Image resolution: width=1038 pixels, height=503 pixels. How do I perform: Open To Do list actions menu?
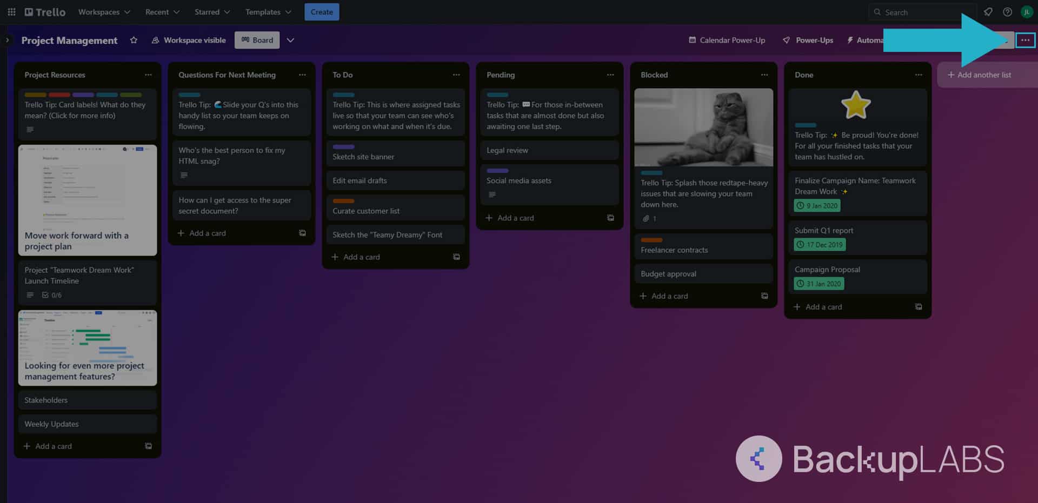coord(456,75)
